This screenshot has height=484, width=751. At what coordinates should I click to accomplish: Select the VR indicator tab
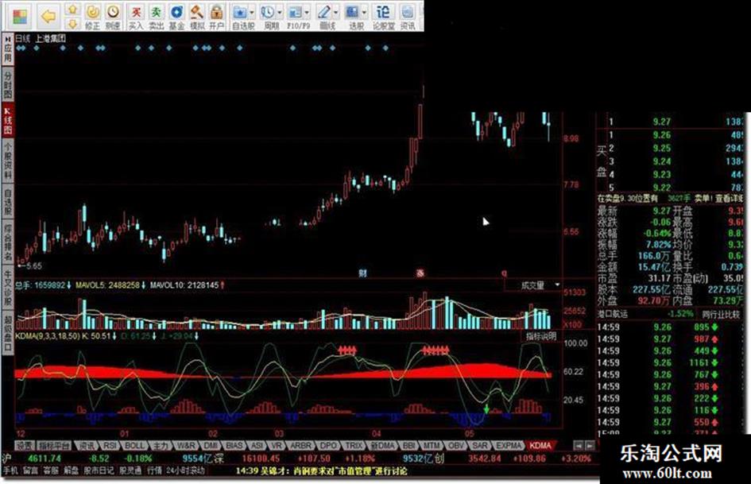[277, 446]
